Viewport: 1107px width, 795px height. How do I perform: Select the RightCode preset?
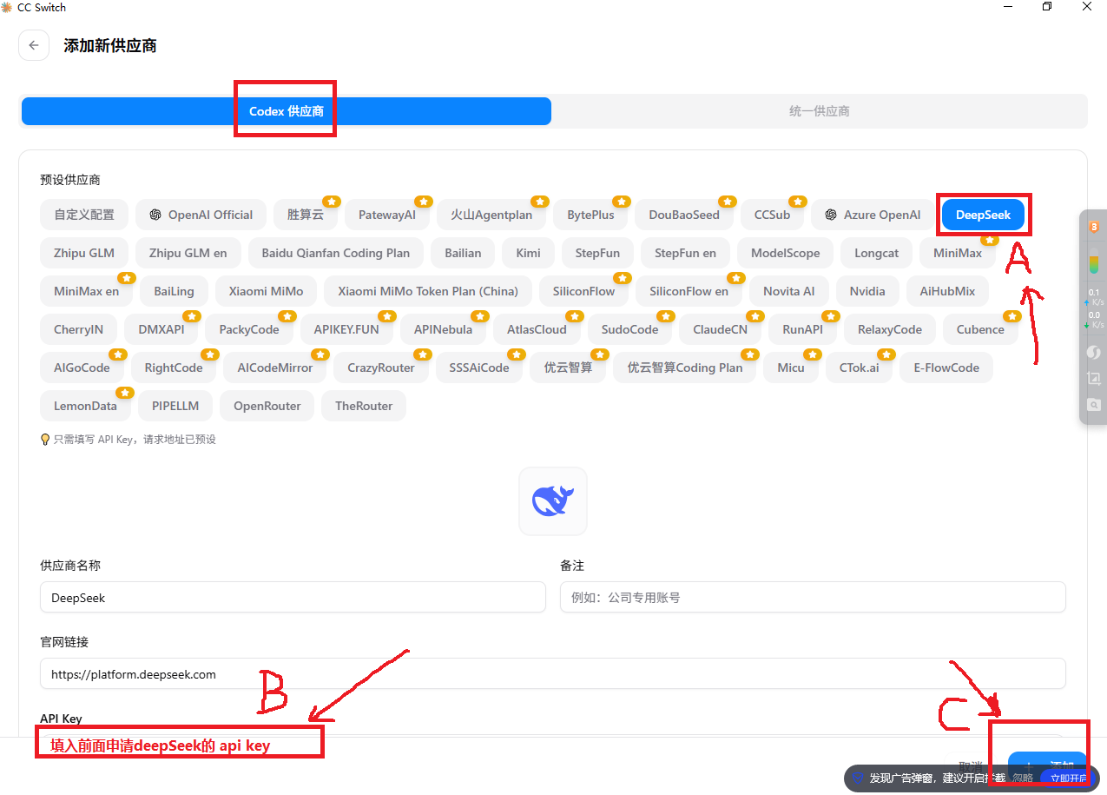(x=174, y=368)
